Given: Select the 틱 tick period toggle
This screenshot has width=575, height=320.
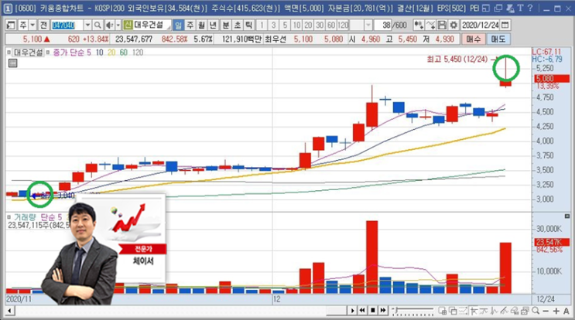Looking at the screenshot, I should 248,25.
